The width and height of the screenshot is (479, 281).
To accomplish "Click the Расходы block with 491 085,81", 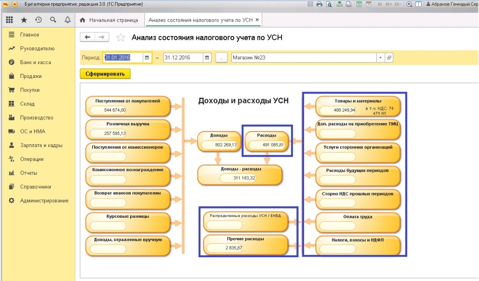I will coord(267,141).
